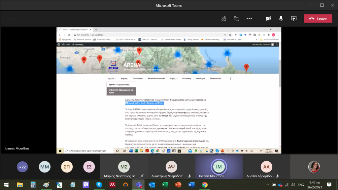The height and width of the screenshot is (190, 338).
Task: Switch to Google Chrome in the taskbar
Action: click(x=205, y=185)
